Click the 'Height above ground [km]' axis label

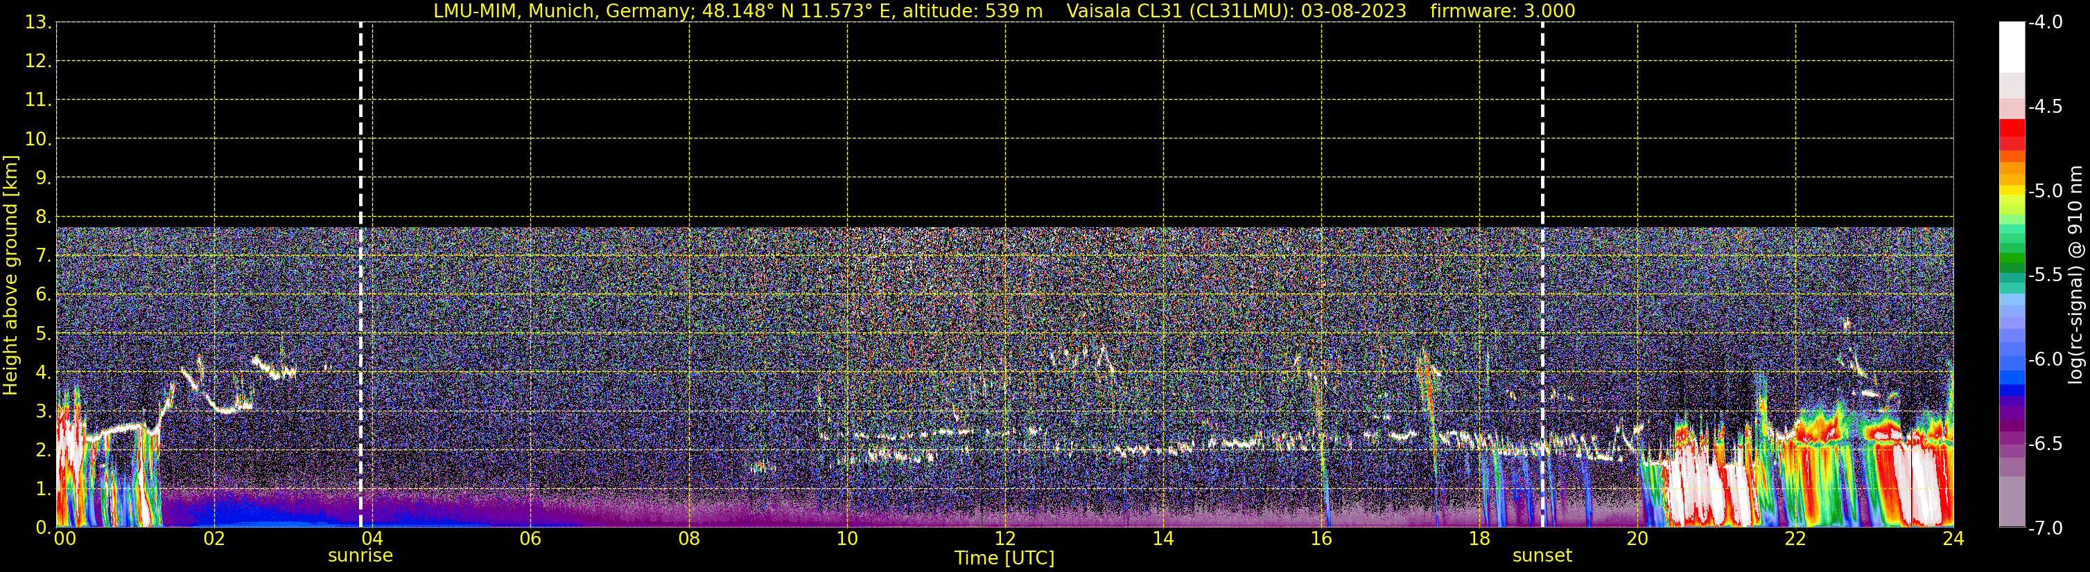click(x=10, y=276)
